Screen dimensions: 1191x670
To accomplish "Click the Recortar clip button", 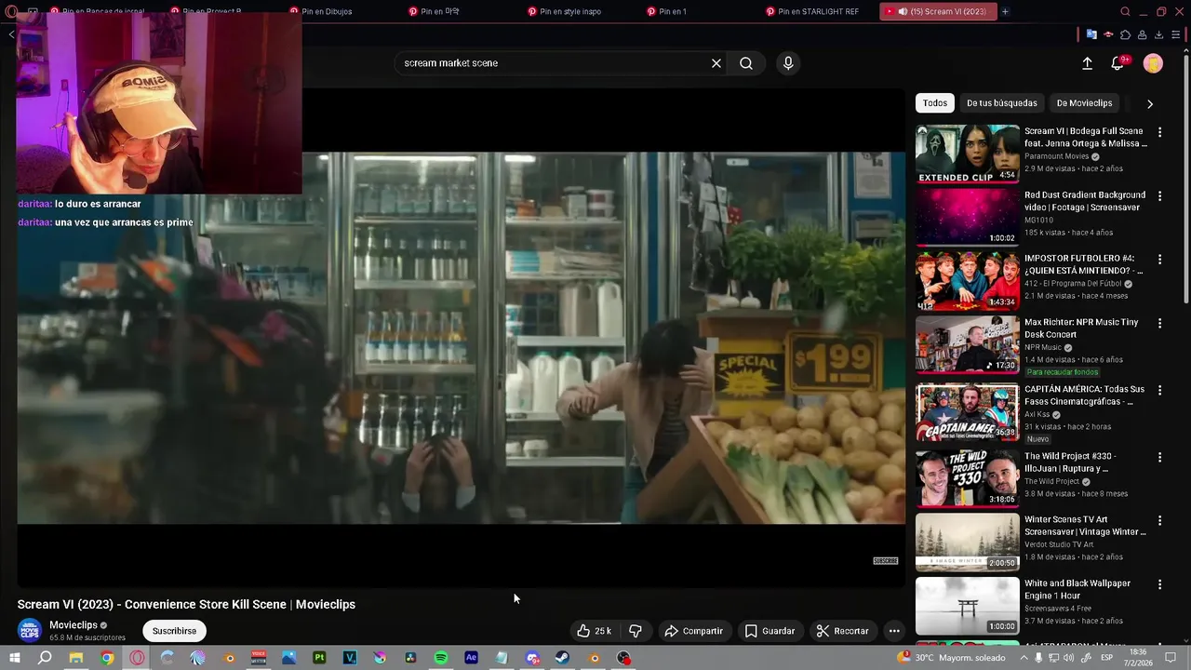I will point(842,631).
